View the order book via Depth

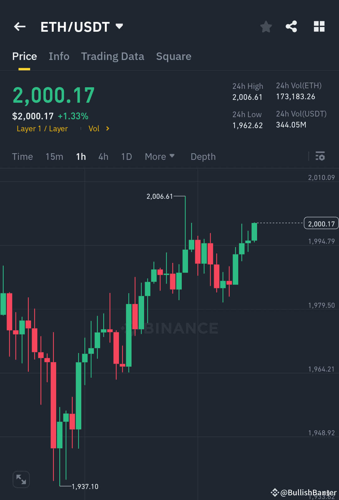click(x=203, y=156)
